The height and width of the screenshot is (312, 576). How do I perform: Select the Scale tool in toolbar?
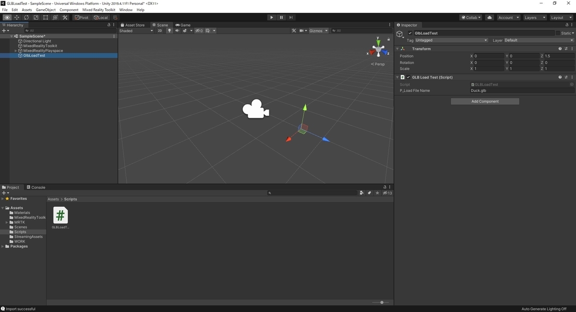coord(36,18)
